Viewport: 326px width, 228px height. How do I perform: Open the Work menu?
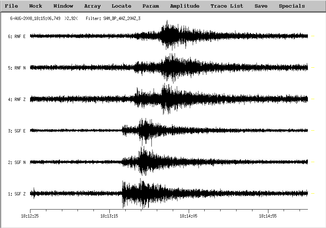point(35,6)
